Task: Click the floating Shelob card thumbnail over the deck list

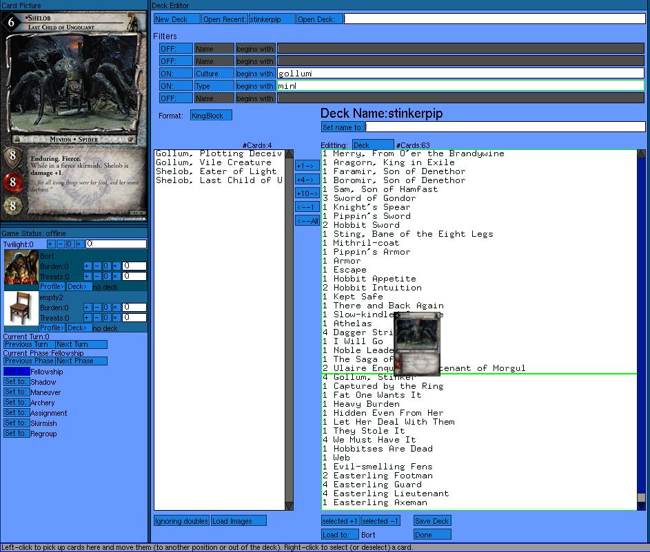Action: pyautogui.click(x=417, y=344)
